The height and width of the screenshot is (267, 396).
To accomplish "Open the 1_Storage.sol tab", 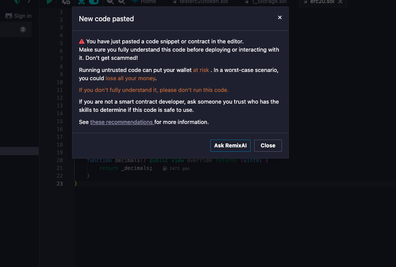I will 266,2.
